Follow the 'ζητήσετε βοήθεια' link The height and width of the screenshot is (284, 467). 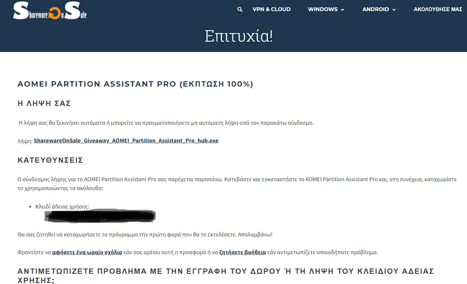pos(243,252)
